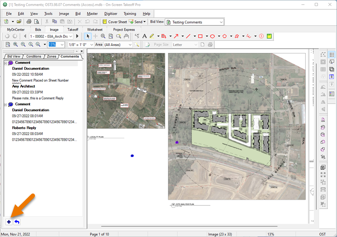Click the legend list icon in right toolbar
The image size is (337, 237).
[x=332, y=94]
